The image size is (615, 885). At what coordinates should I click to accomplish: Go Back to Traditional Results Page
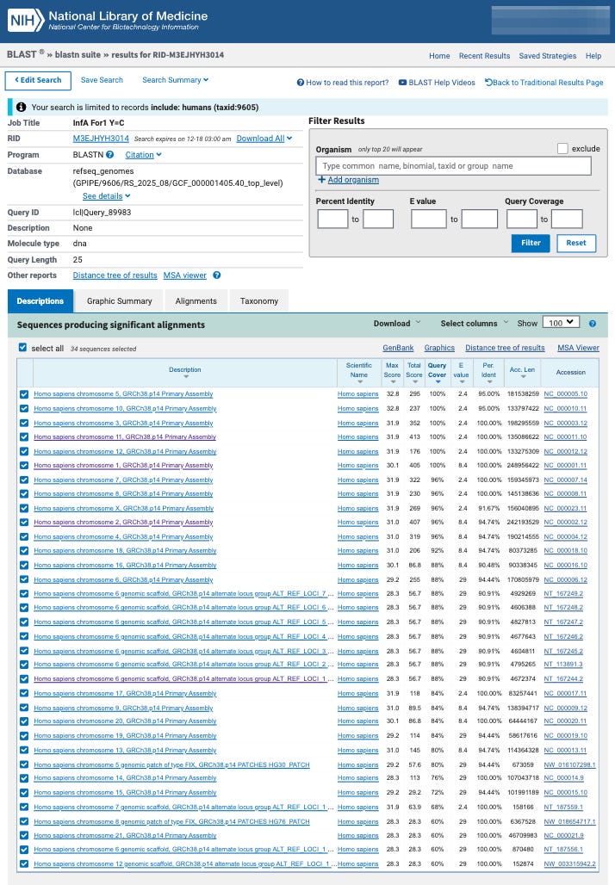point(544,83)
